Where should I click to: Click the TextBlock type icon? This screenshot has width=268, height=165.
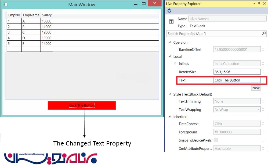pyautogui.click(x=171, y=22)
